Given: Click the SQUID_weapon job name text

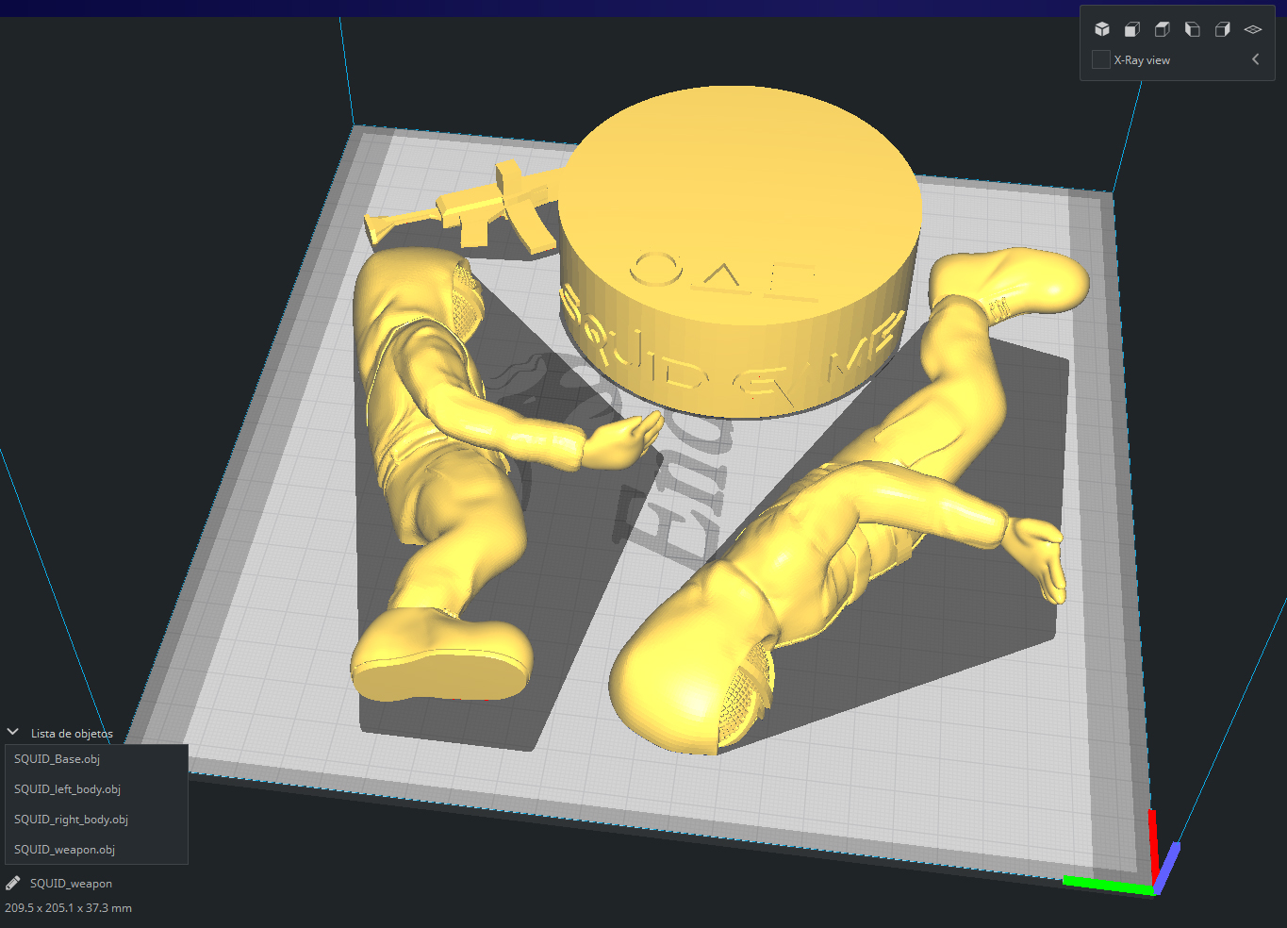Looking at the screenshot, I should (x=71, y=884).
